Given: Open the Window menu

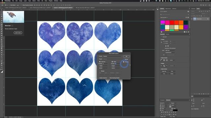Looking at the screenshot, I should [56, 1].
